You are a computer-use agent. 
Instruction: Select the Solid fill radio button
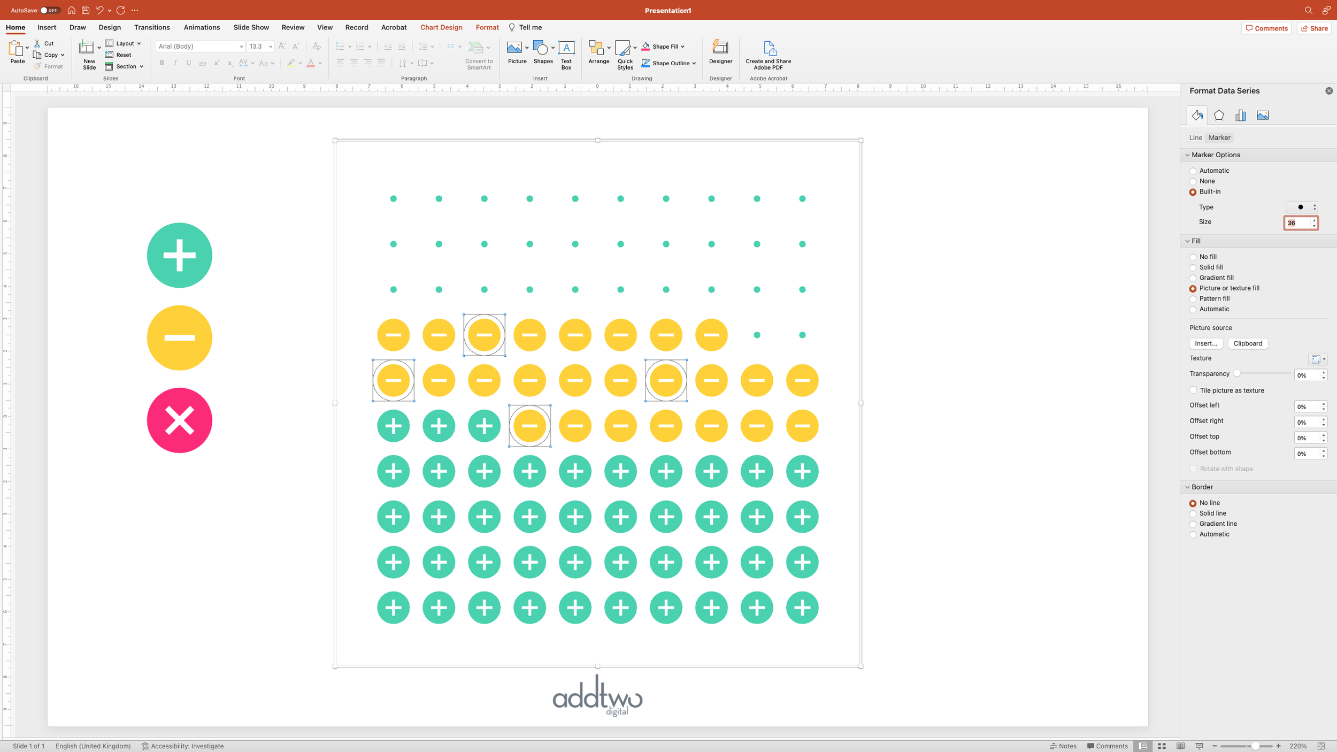(1193, 267)
